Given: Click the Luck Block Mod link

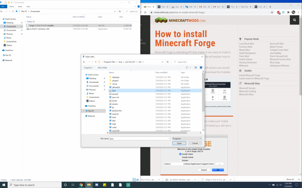Looking at the screenshot, I should (x=246, y=44).
